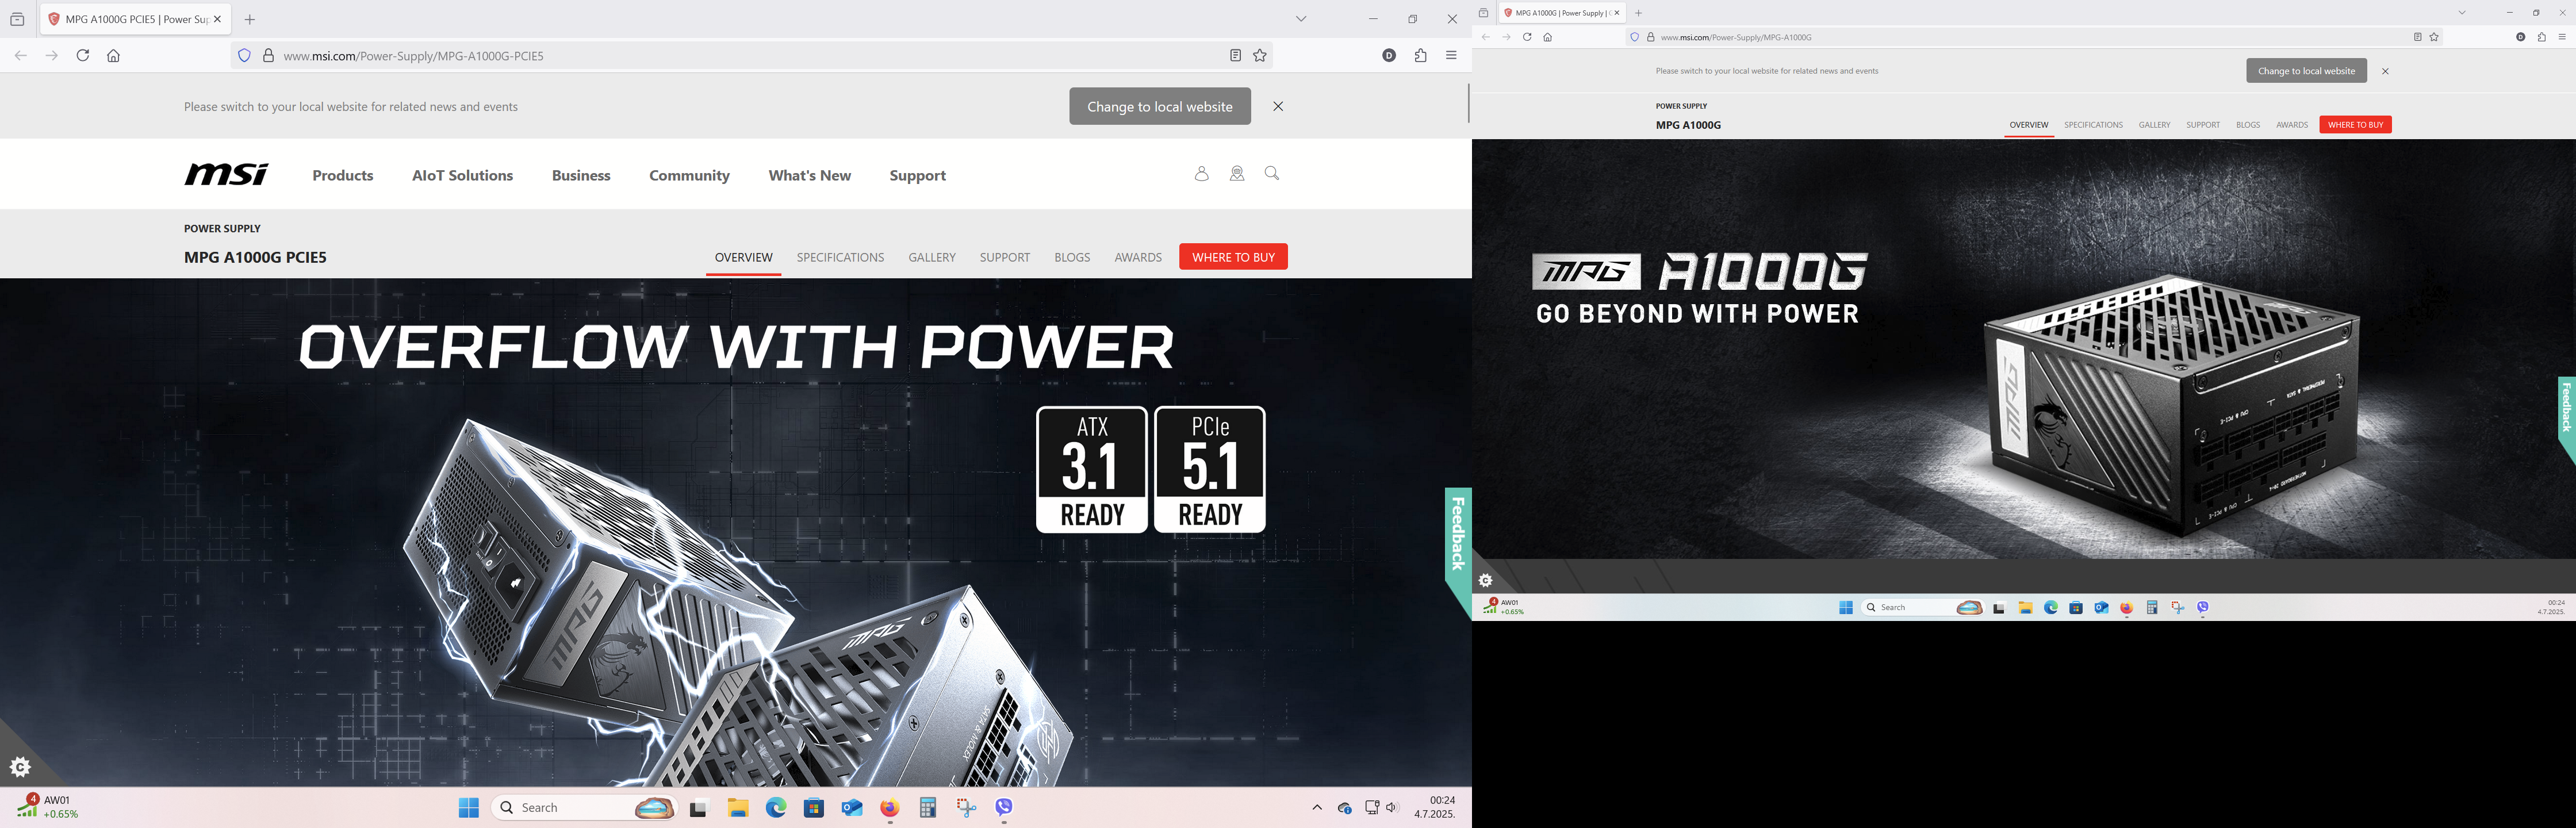Open Snipping Tool from left taskbar
Screen dimensions: 2576x828
(x=966, y=807)
